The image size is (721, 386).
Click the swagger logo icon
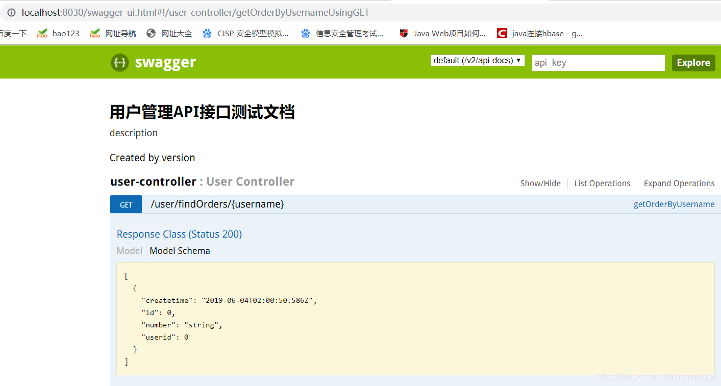tap(119, 63)
